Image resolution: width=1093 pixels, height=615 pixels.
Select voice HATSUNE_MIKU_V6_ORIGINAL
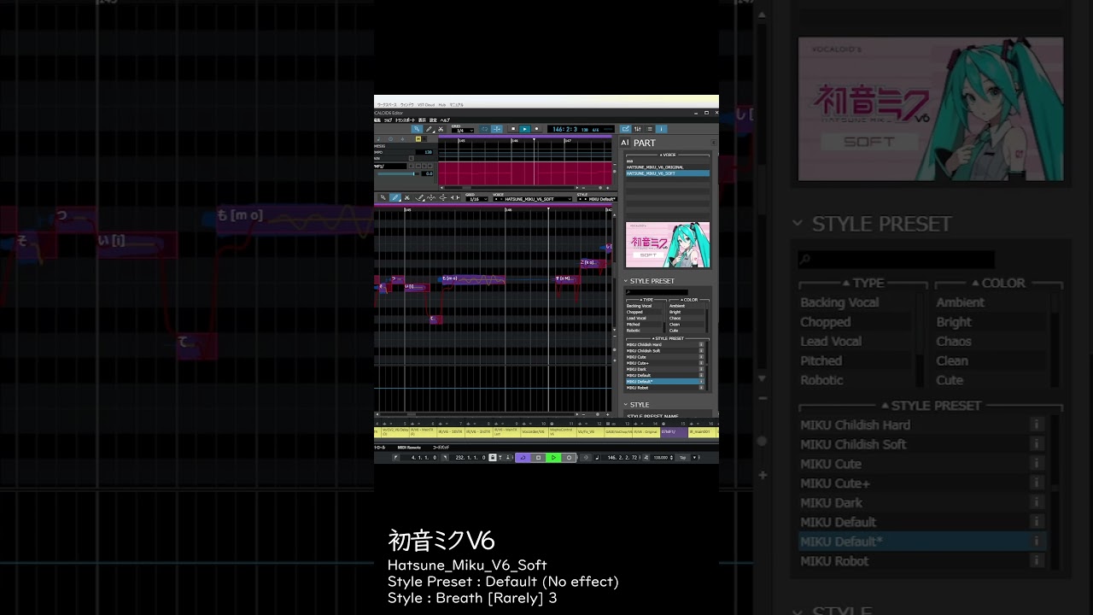[667, 167]
